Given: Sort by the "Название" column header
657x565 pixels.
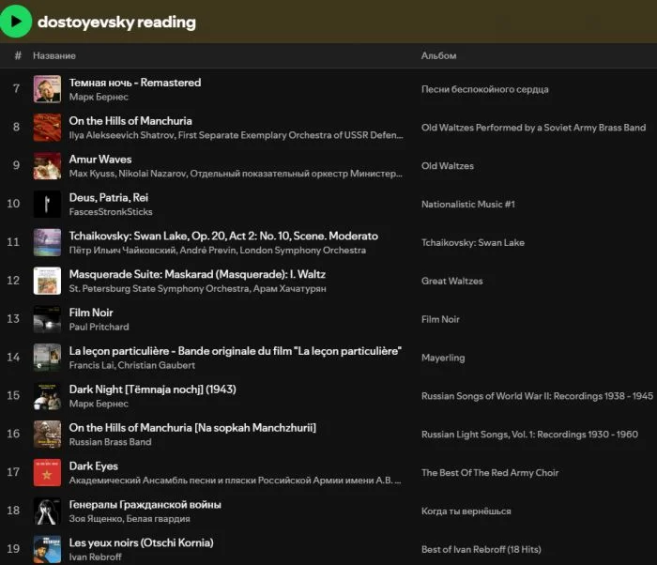Looking at the screenshot, I should coord(54,56).
